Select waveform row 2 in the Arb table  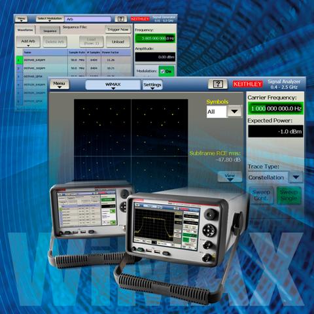pyautogui.click(x=74, y=68)
